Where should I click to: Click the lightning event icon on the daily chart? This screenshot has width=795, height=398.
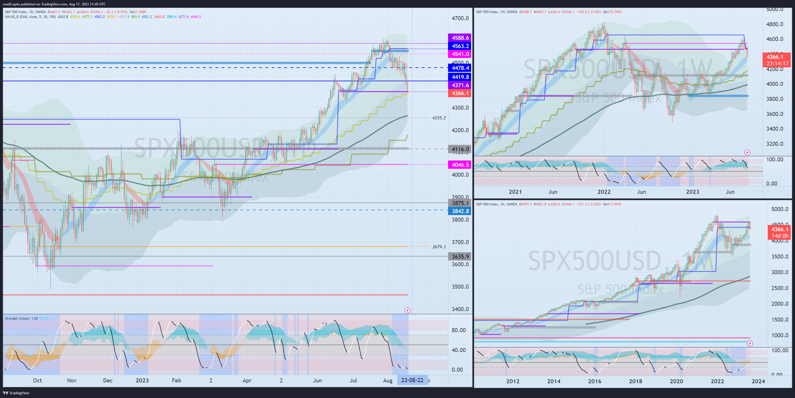click(407, 310)
